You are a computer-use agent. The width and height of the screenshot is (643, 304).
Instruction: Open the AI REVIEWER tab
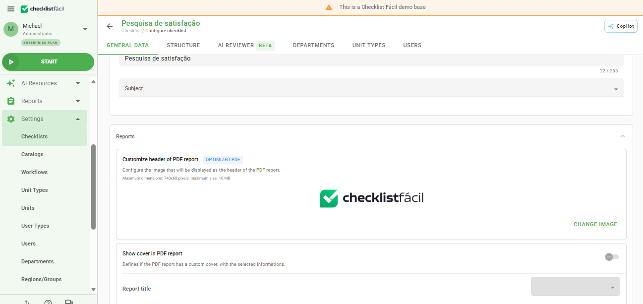(x=236, y=45)
